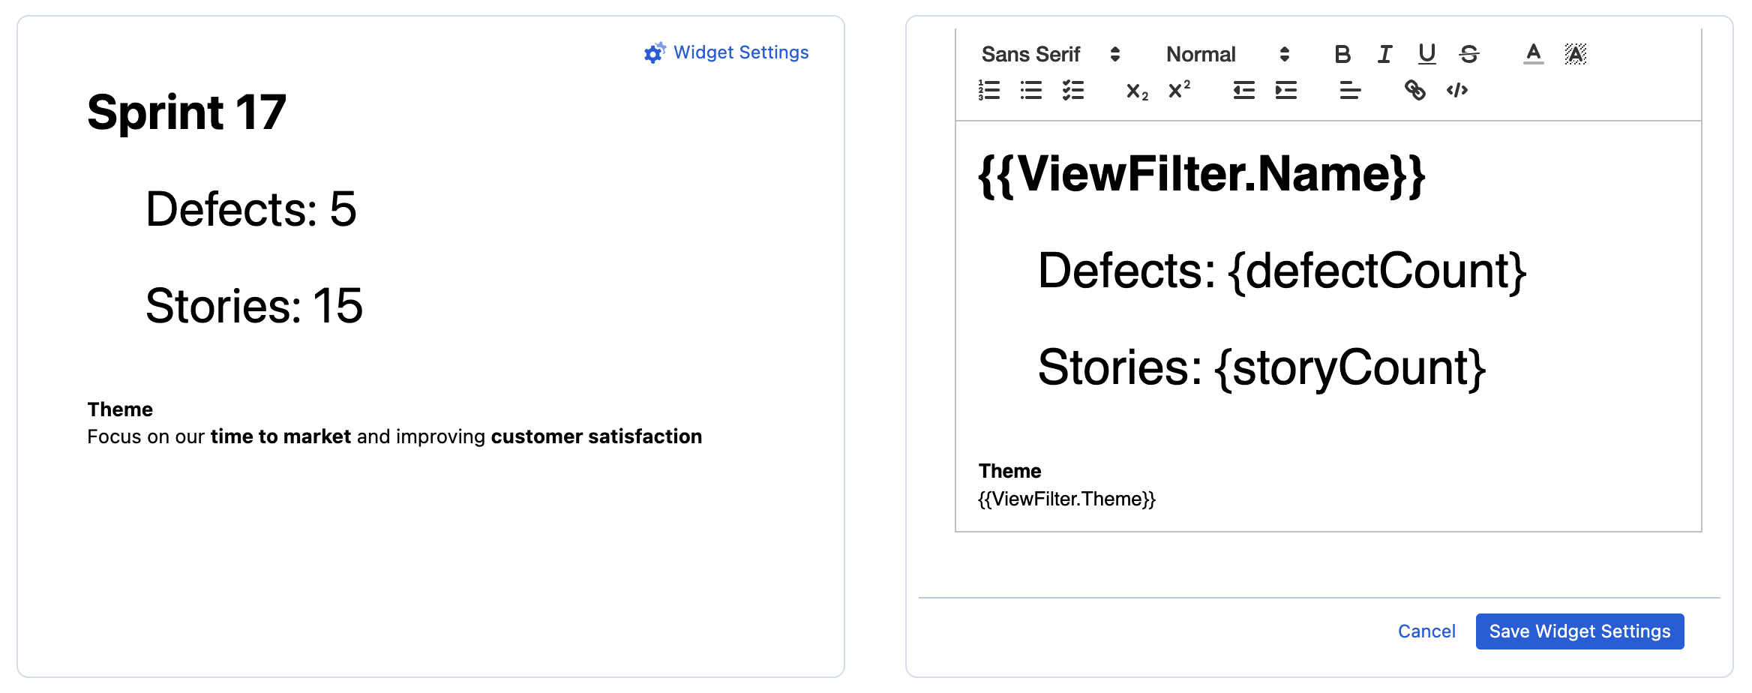Toggle underline formatting
Image resolution: width=1752 pixels, height=693 pixels.
click(x=1426, y=54)
